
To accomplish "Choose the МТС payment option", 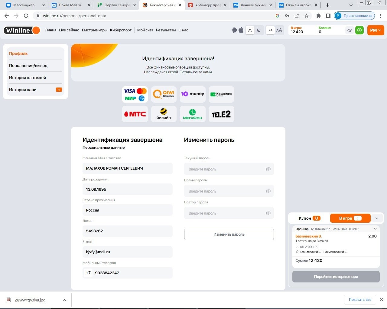I will (135, 114).
